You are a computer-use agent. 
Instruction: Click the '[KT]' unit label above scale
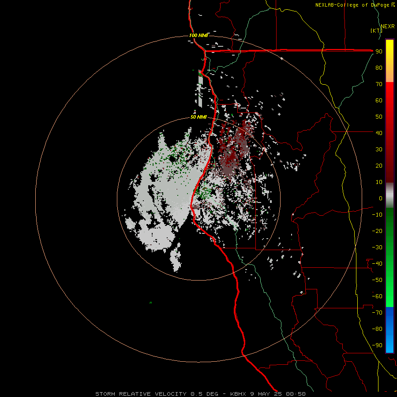[x=376, y=30]
